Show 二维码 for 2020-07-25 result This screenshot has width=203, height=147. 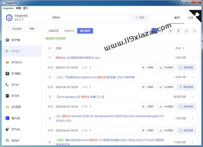click(148, 67)
